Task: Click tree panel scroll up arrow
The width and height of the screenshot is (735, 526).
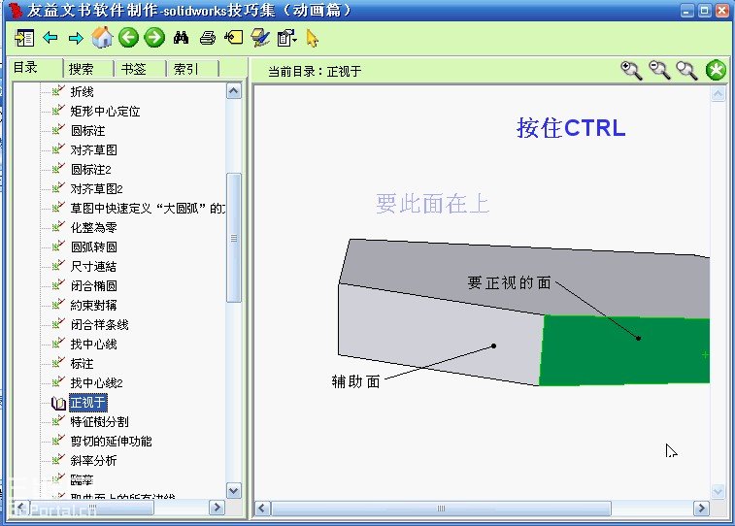Action: tap(234, 90)
